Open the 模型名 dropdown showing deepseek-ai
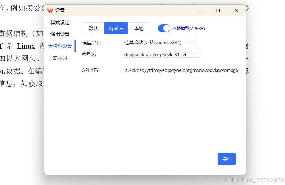The image size is (285, 185). point(161,54)
